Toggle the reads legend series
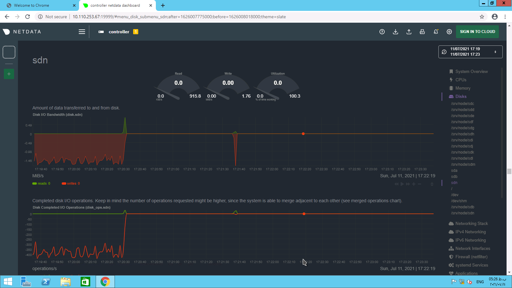Viewport: 512px width, 288px height. pyautogui.click(x=41, y=183)
